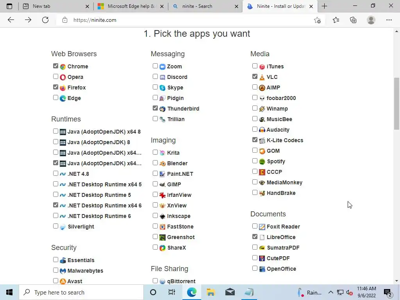The width and height of the screenshot is (400, 300).
Task: Check the .NET 4.8 checkbox
Action: point(55,173)
